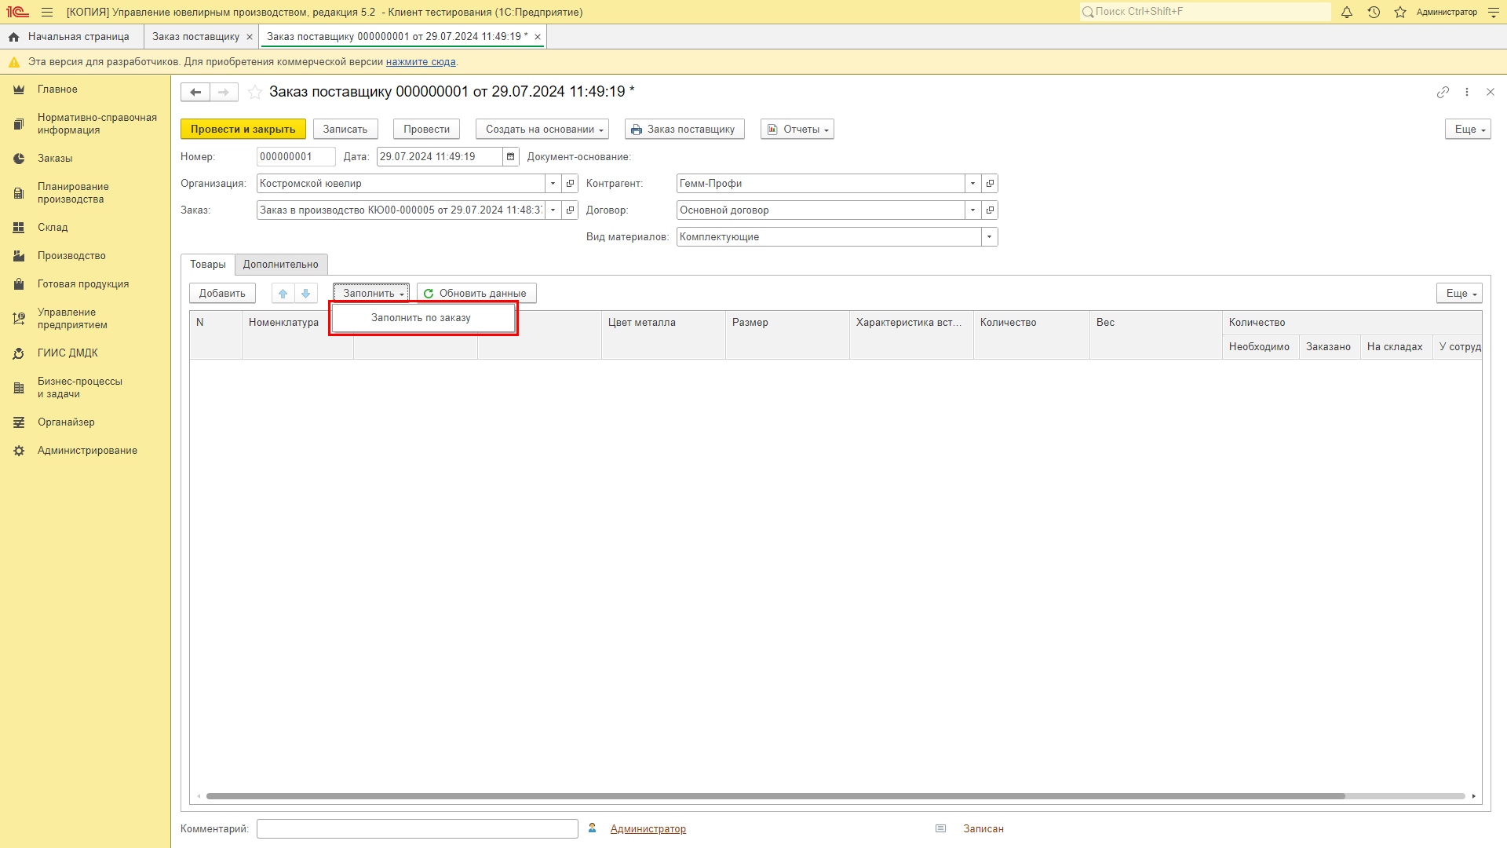Open notifications bell icon
The width and height of the screenshot is (1507, 848).
tap(1347, 12)
